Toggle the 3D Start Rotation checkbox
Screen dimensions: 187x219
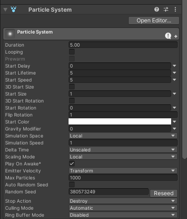(72, 101)
